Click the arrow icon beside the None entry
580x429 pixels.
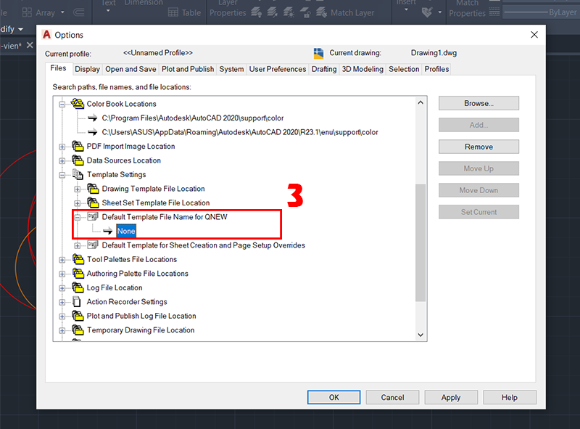tap(107, 231)
